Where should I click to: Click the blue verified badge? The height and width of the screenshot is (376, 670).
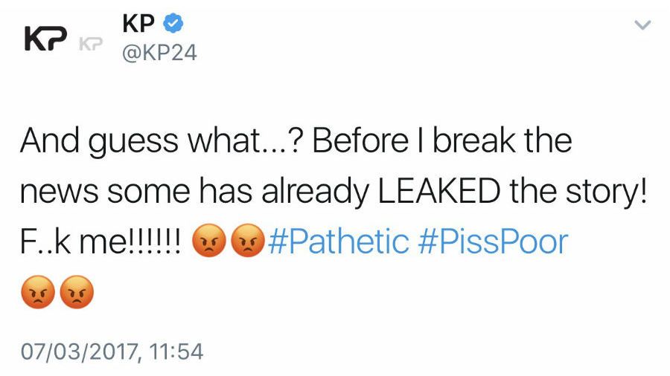pyautogui.click(x=173, y=25)
